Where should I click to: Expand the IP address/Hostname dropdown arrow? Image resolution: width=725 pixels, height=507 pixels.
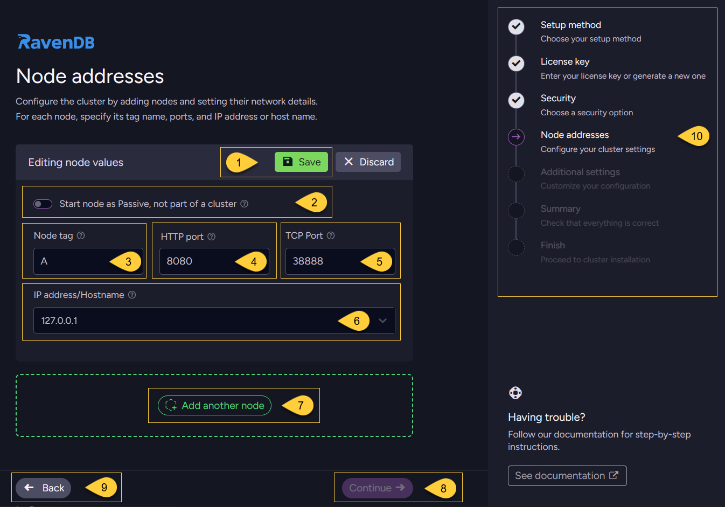[x=382, y=321]
